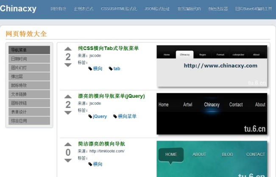This screenshot has width=276, height=177.
Task: Open the 简洁漂亮的横向导航 title link
Action: [x=102, y=144]
